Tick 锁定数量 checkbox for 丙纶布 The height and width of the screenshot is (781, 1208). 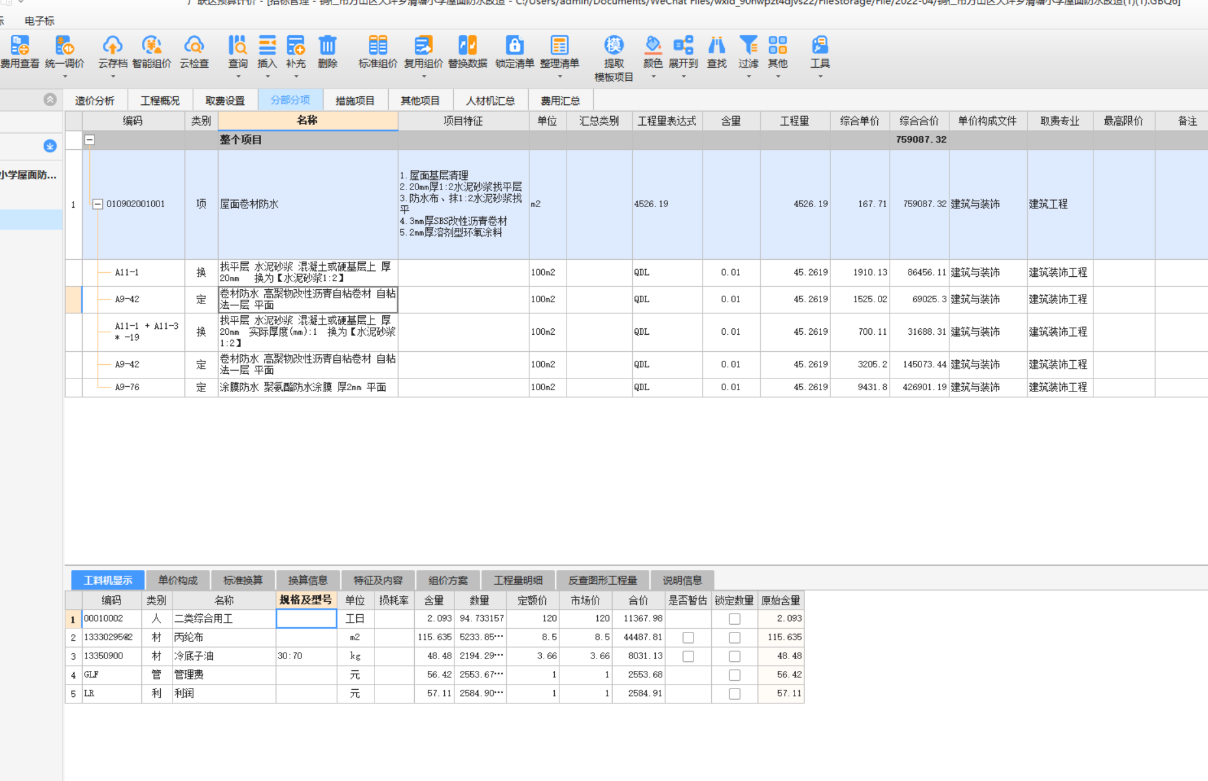735,638
